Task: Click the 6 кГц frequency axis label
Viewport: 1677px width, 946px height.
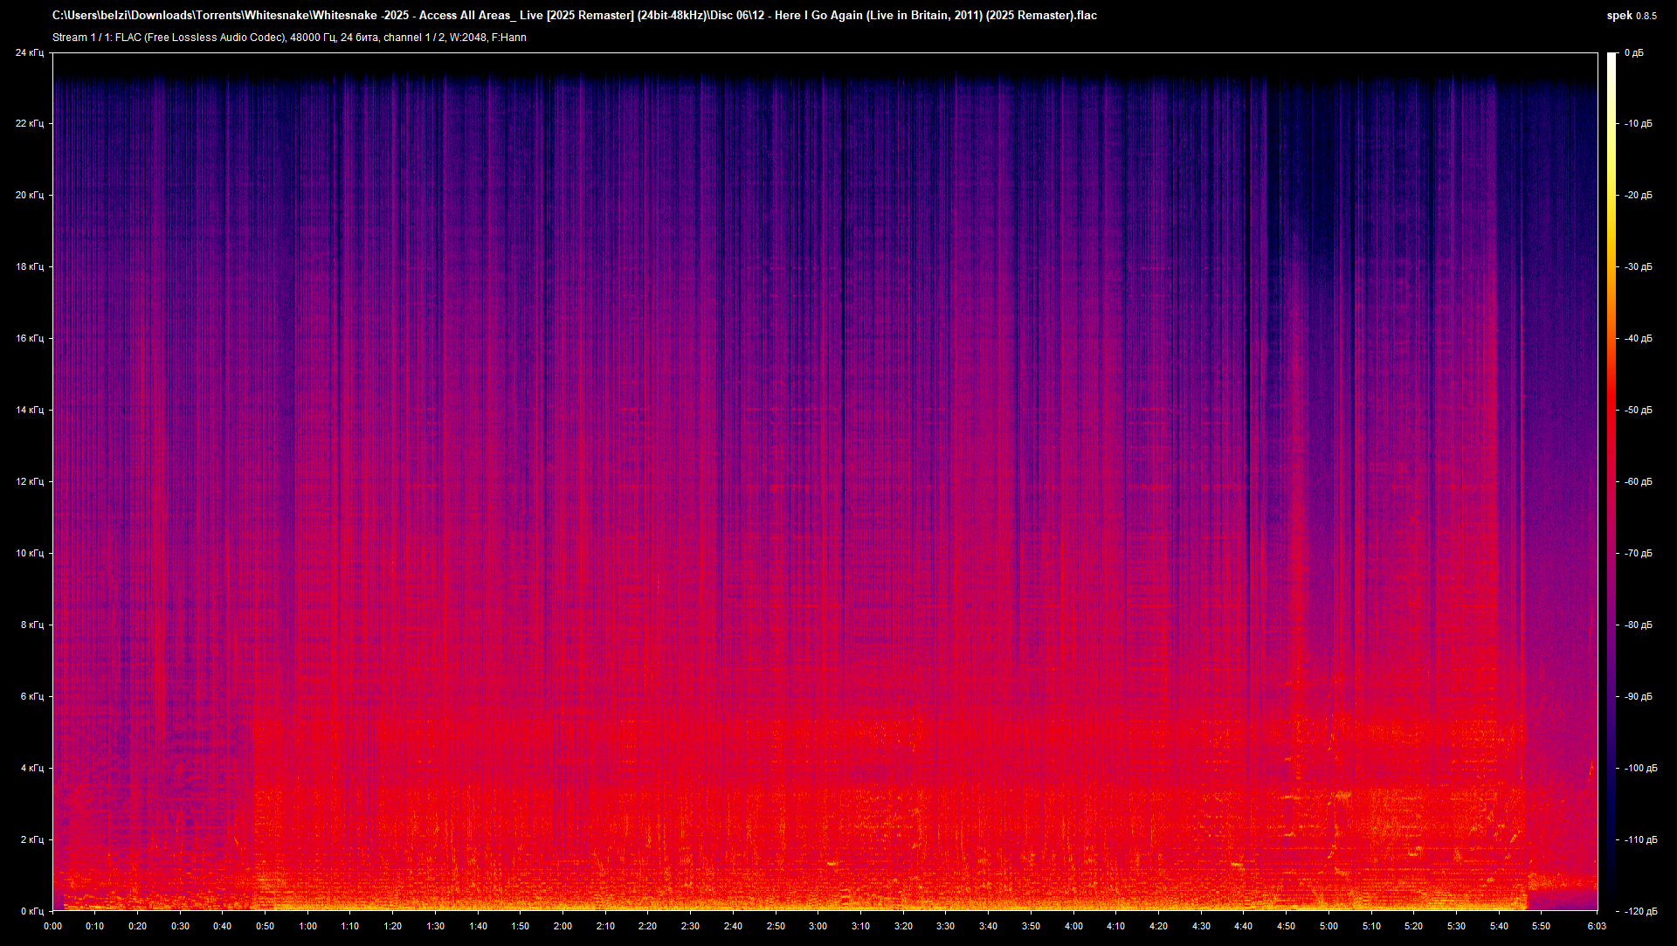Action: click(31, 697)
